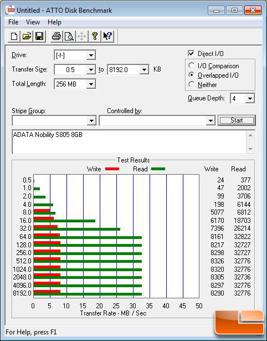Click the description box scroll down arrow
Image resolution: width=267 pixels, height=341 pixels.
[250, 149]
